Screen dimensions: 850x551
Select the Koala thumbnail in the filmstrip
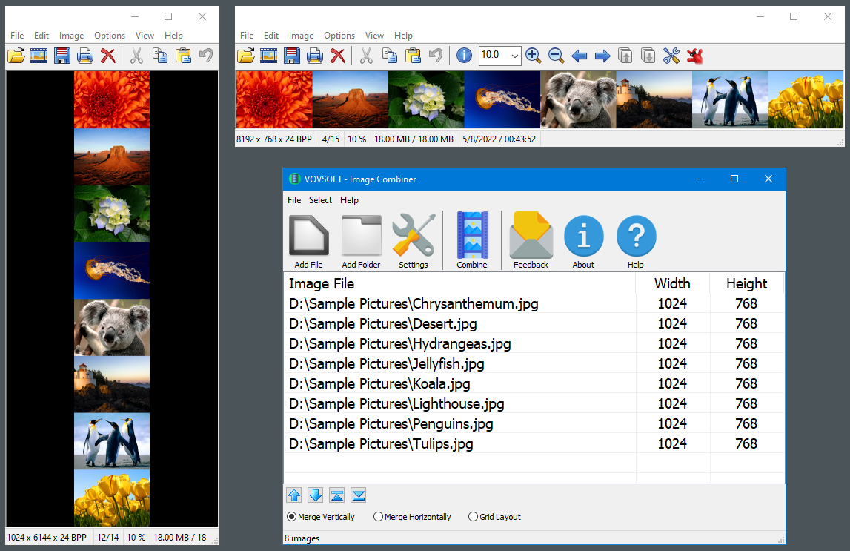point(578,99)
